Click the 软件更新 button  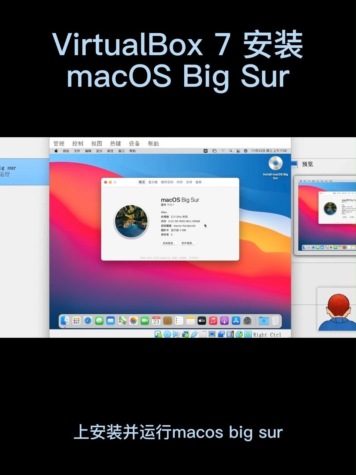point(188,243)
